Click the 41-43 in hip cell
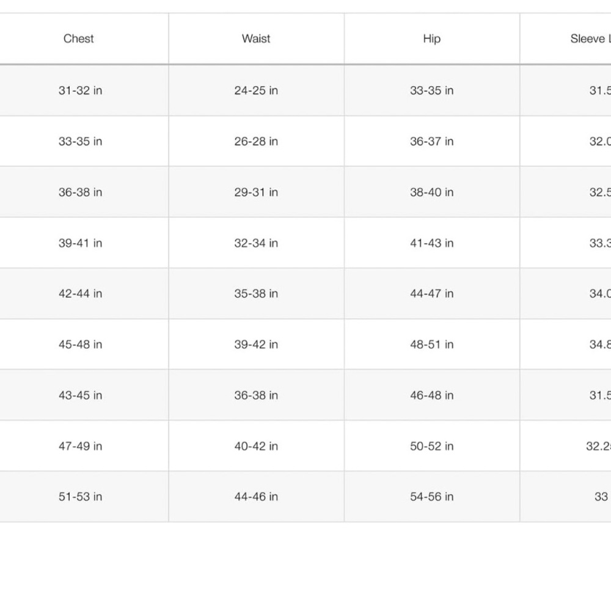The width and height of the screenshot is (611, 611). point(432,243)
